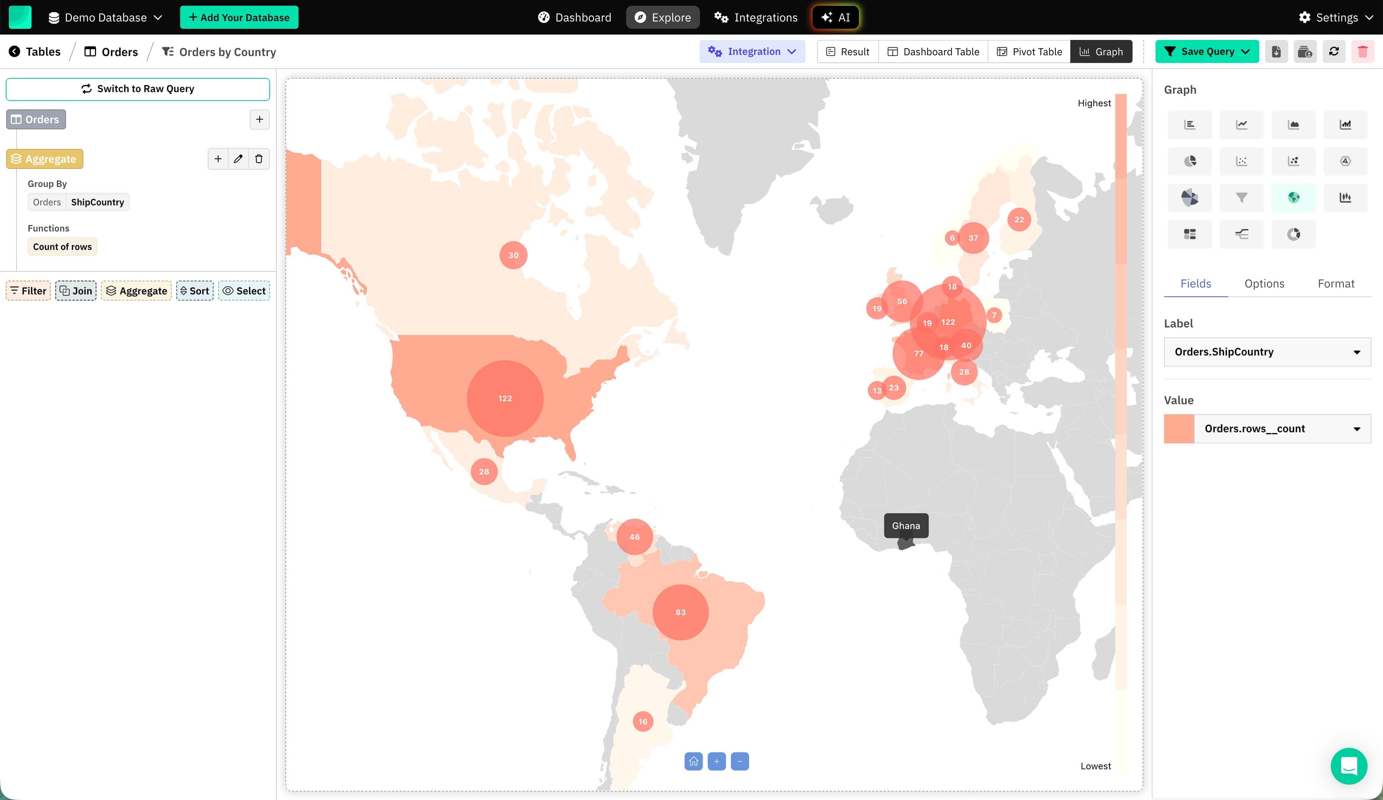The width and height of the screenshot is (1383, 800).
Task: Delete the Aggregate step via trash icon
Action: 259,159
